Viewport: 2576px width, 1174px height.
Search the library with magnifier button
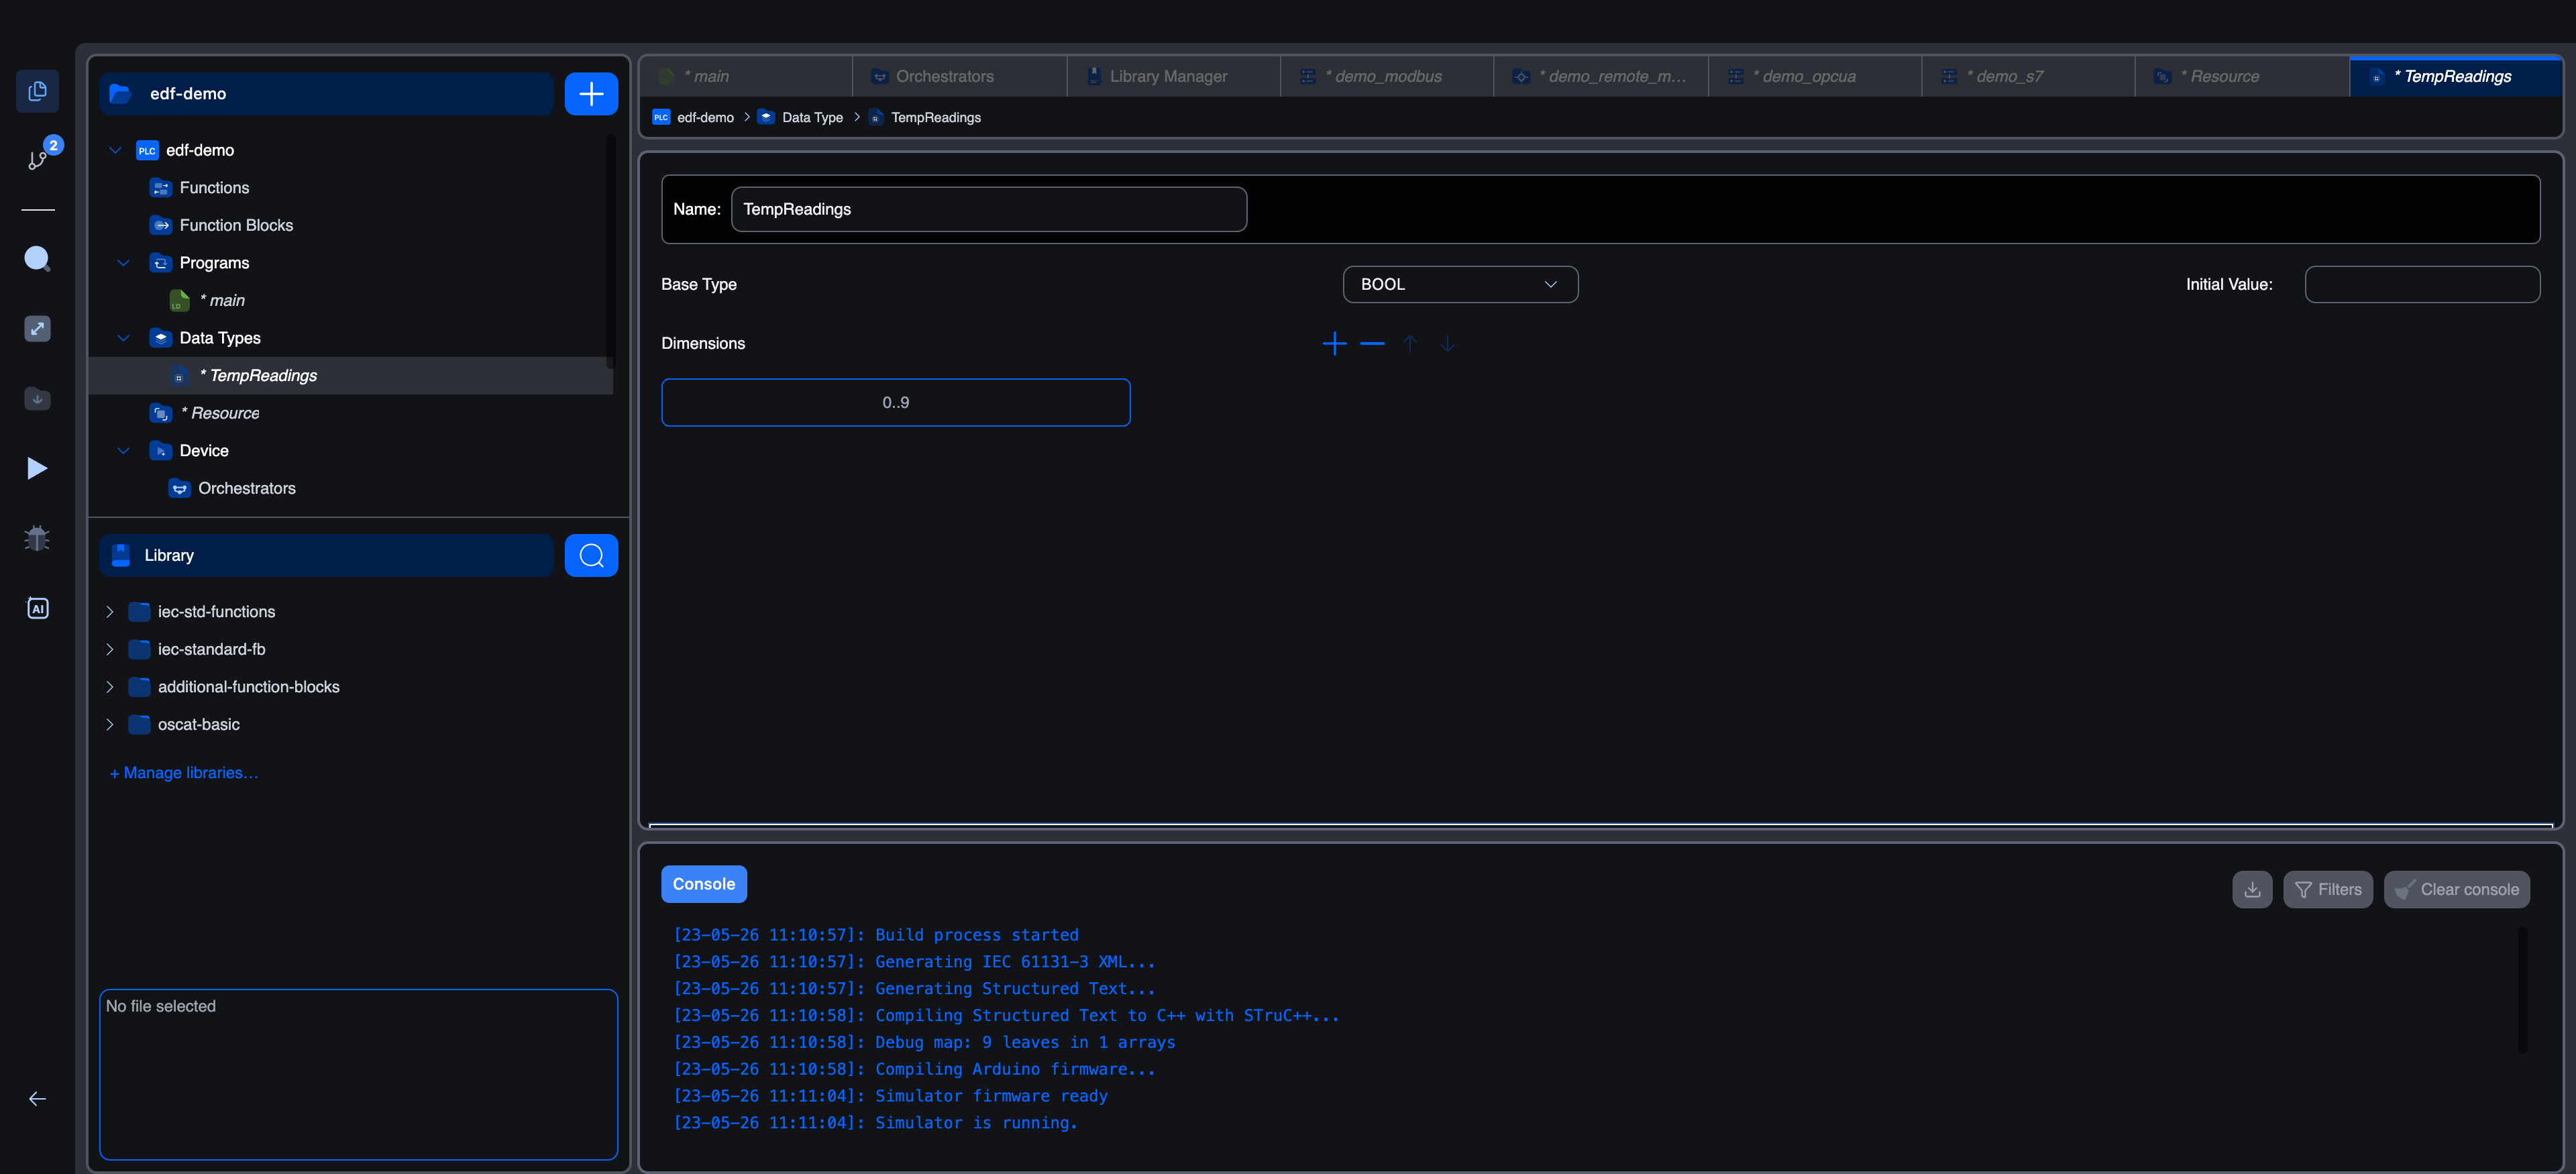pos(591,555)
